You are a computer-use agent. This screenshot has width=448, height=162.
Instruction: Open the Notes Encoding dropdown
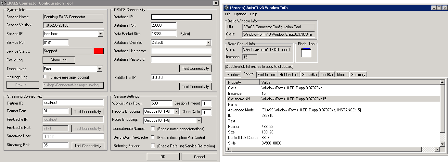(199, 120)
